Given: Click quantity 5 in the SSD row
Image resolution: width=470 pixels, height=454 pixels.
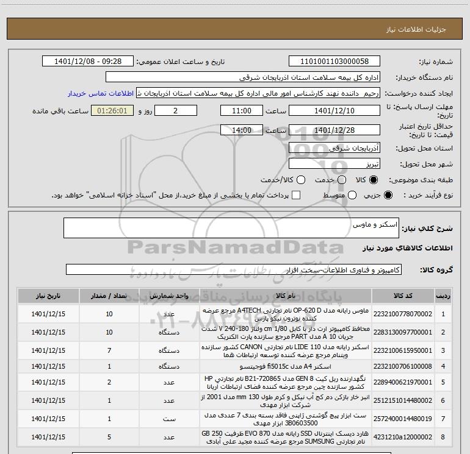Looking at the screenshot, I should tap(109, 437).
